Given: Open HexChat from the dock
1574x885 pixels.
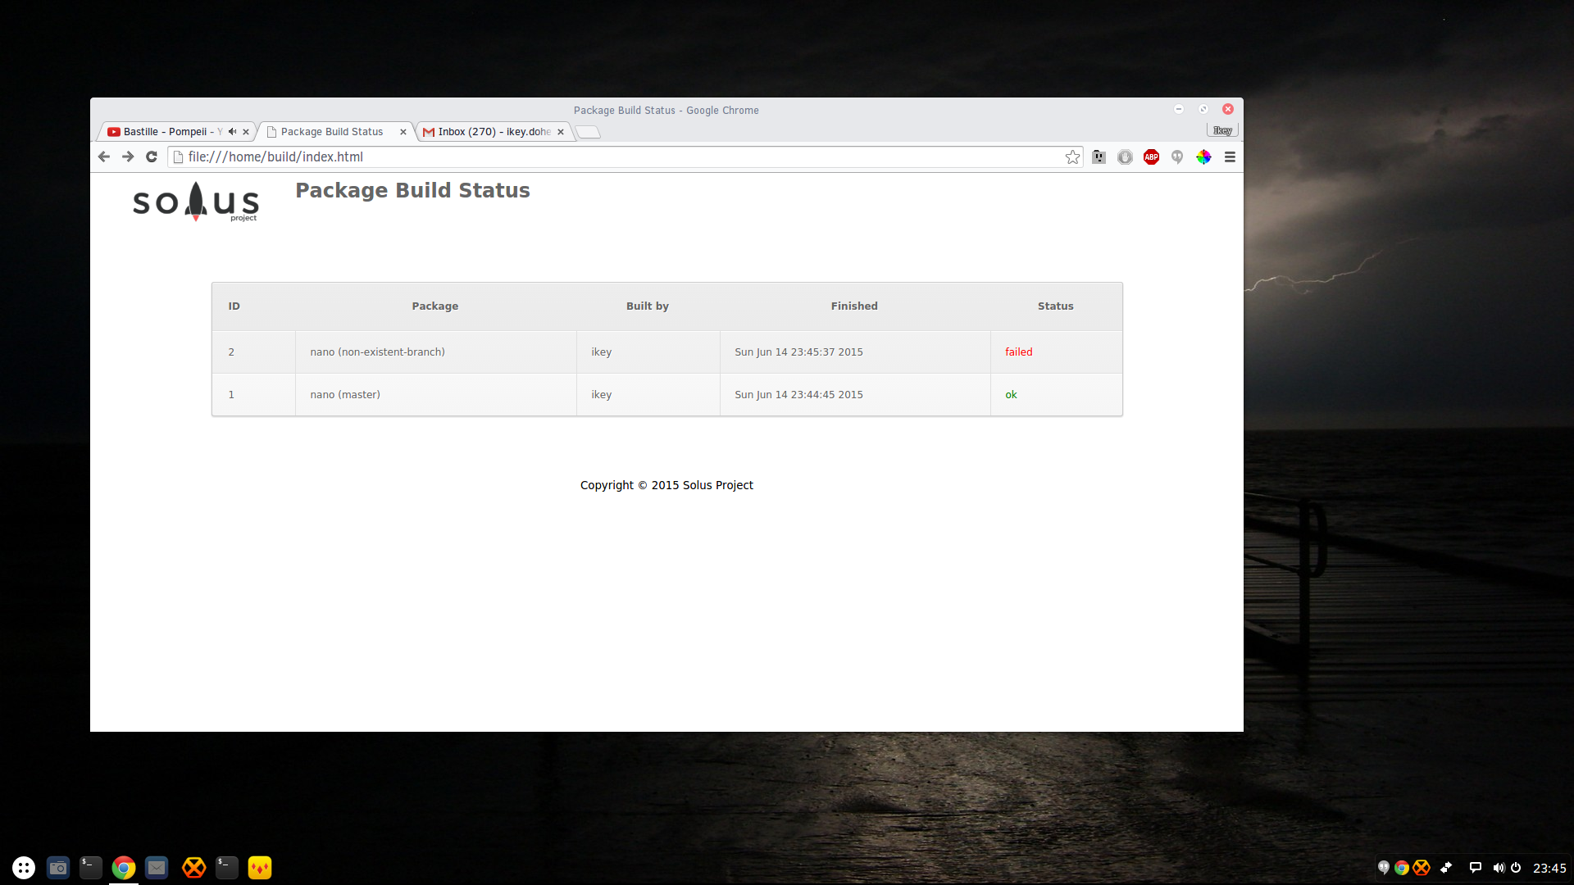Looking at the screenshot, I should tap(193, 867).
